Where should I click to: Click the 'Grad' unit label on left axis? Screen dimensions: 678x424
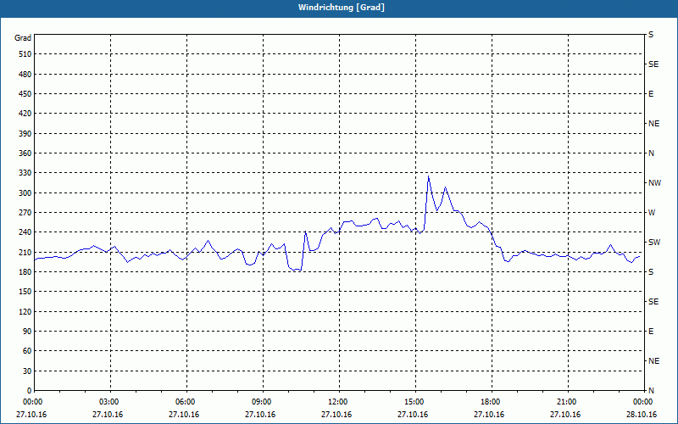23,38
